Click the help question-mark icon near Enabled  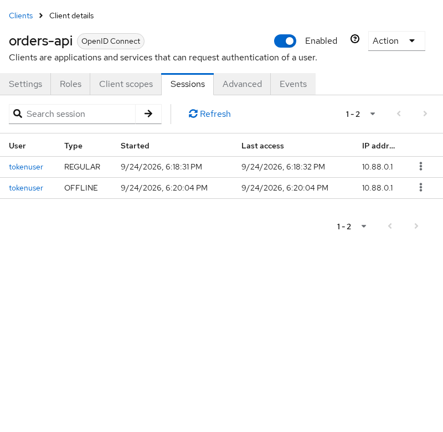click(x=355, y=39)
